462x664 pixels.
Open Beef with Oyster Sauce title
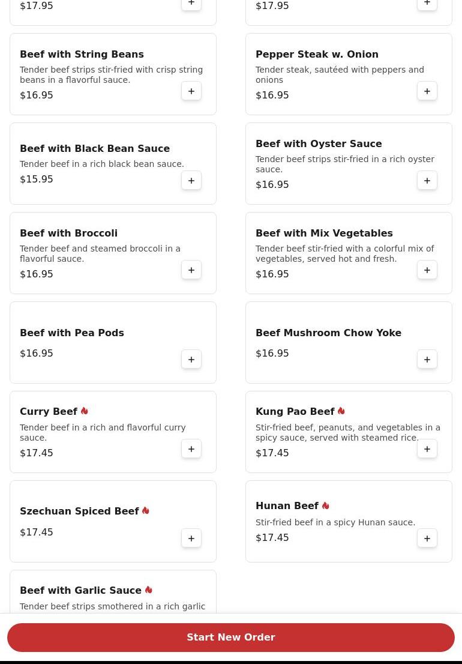[319, 144]
